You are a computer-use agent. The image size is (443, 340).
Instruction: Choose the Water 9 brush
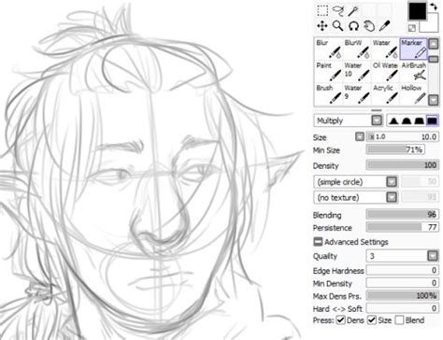coord(357,94)
